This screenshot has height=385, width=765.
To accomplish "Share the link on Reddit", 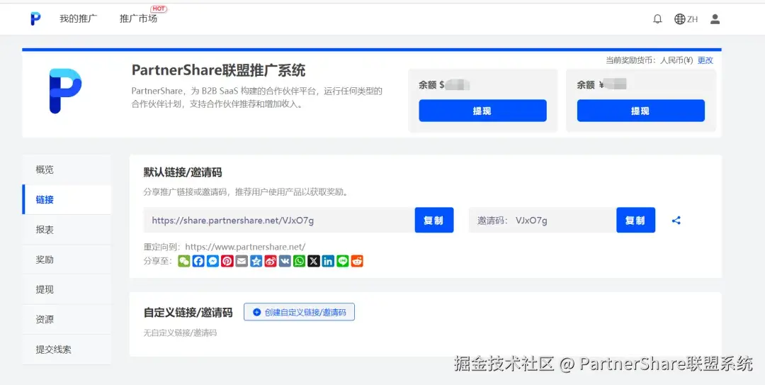I will (x=357, y=262).
